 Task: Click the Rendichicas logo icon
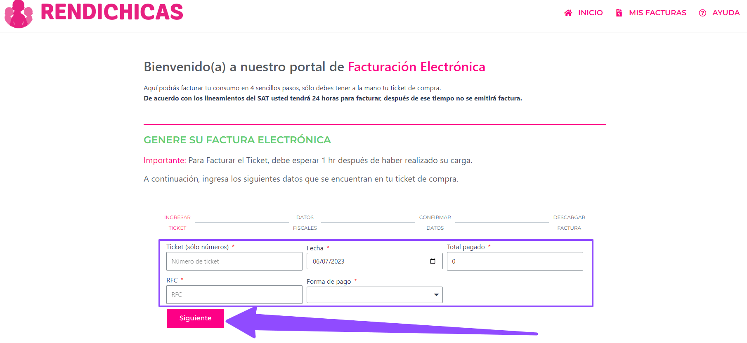(x=19, y=14)
